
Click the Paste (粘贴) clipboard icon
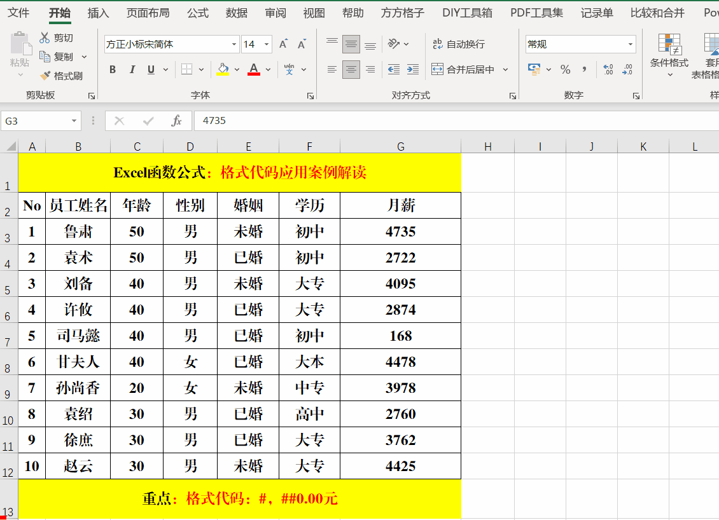[x=20, y=44]
